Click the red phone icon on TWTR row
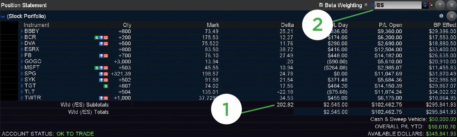 pos(105,98)
